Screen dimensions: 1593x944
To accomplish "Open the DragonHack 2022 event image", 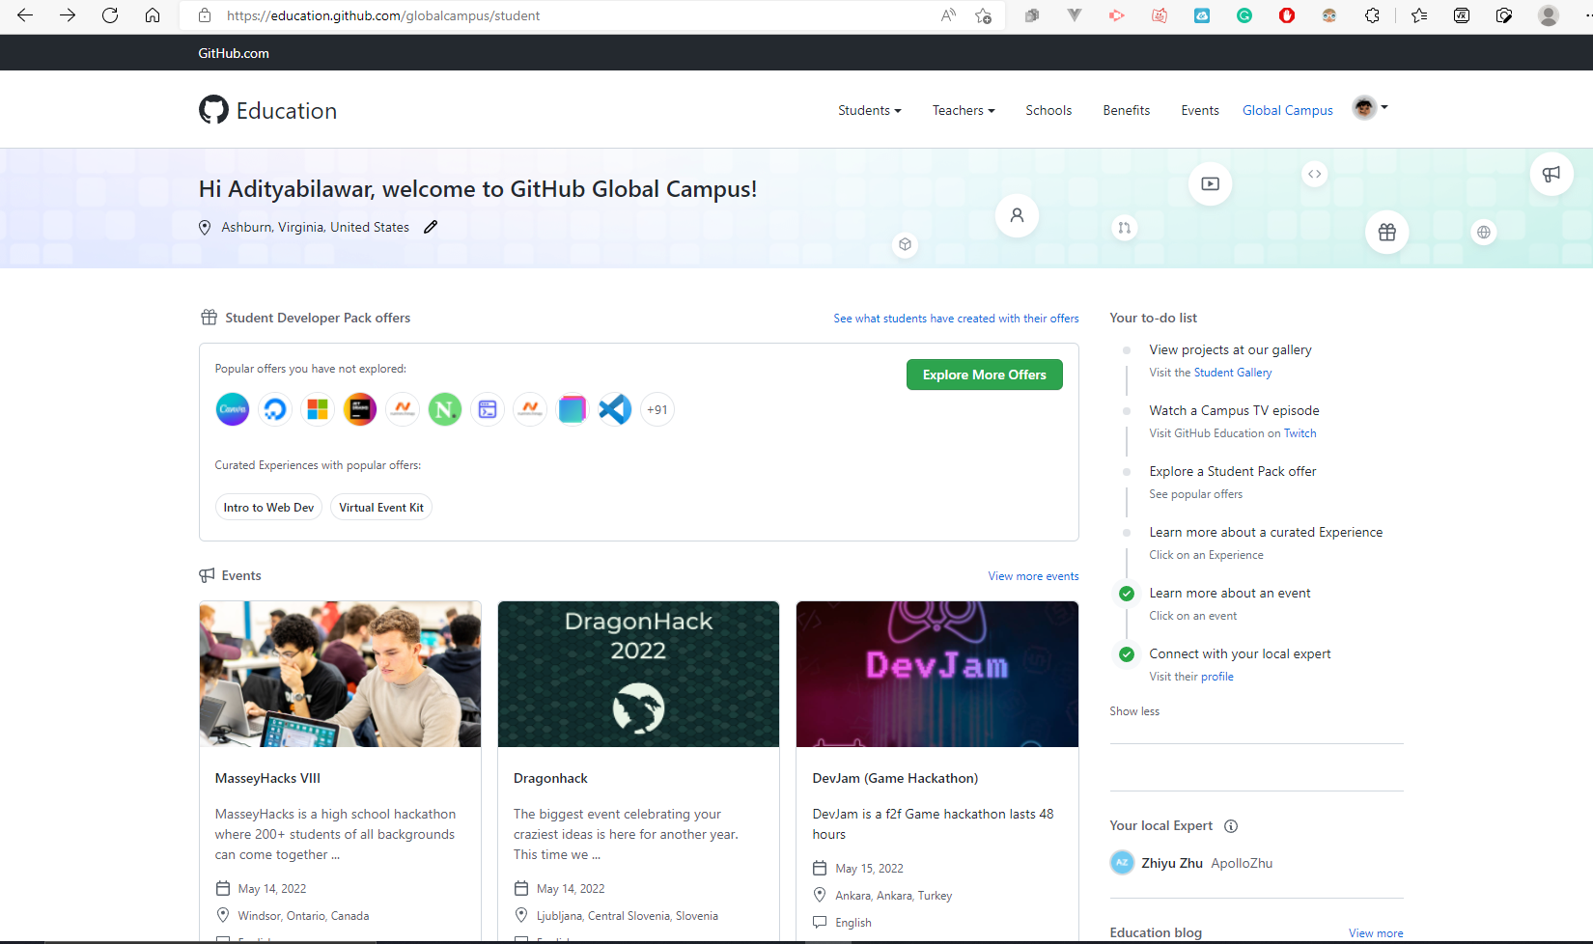I will tap(638, 674).
